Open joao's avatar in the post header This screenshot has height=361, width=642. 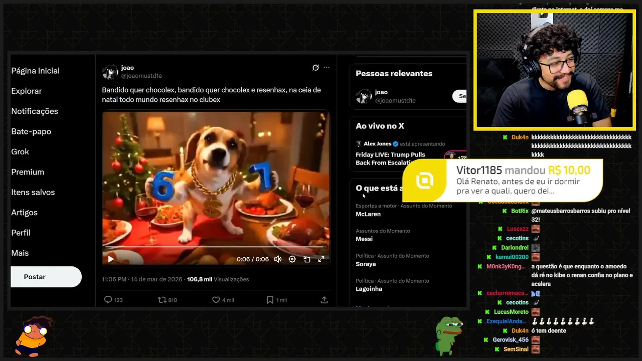coord(110,72)
